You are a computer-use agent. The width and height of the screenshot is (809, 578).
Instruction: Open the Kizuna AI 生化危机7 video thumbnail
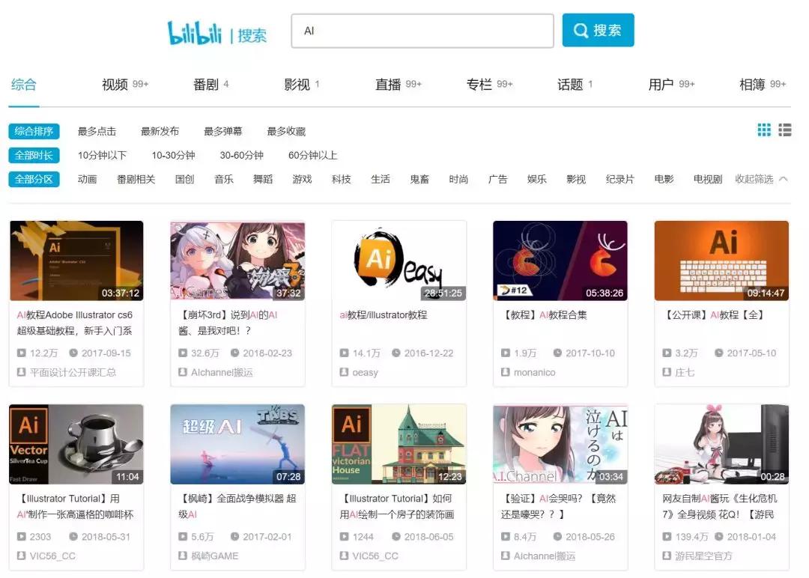click(721, 443)
